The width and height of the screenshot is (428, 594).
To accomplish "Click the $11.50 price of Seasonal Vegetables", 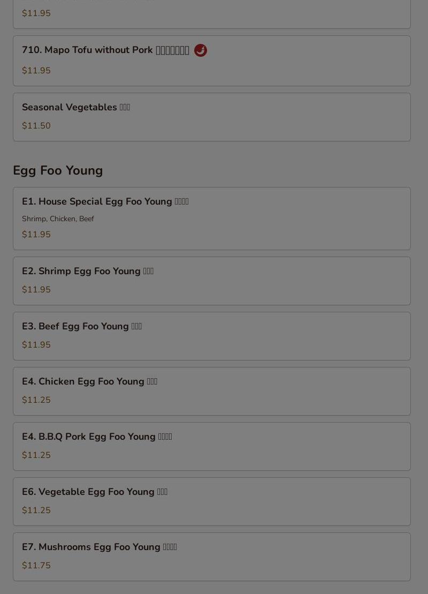I will click(36, 126).
